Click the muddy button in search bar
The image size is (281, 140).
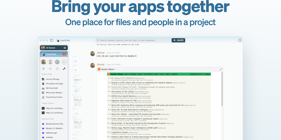click(178, 40)
